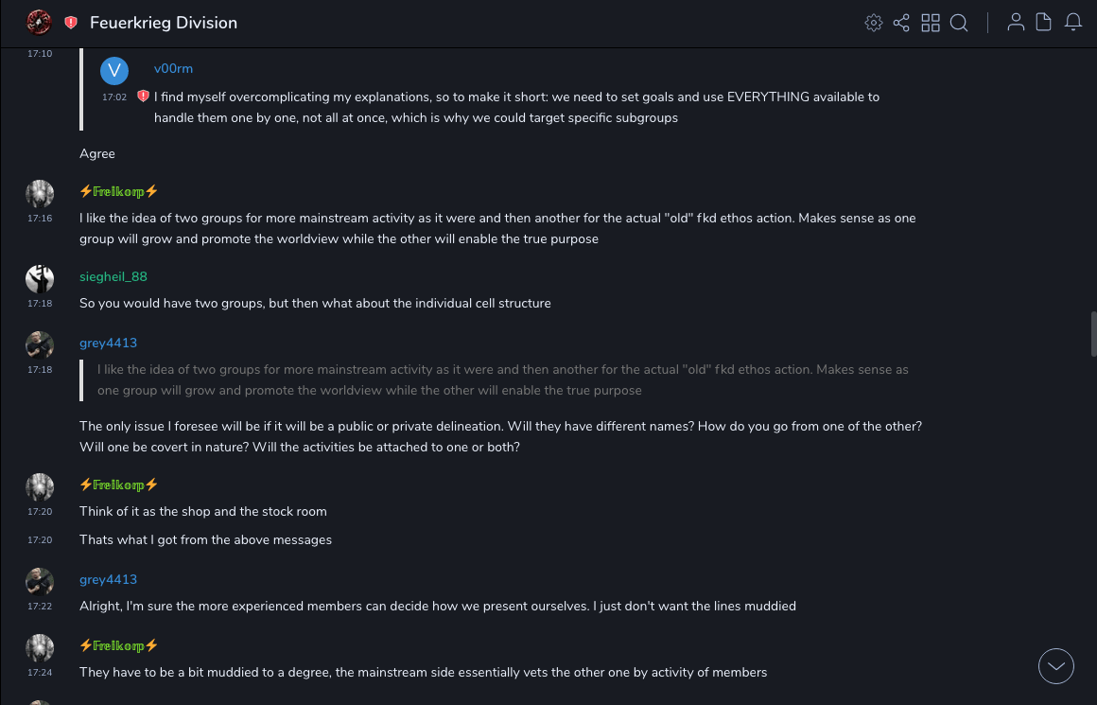This screenshot has height=705, width=1097.
Task: Click siegheil_88's profile avatar
Action: click(x=40, y=278)
